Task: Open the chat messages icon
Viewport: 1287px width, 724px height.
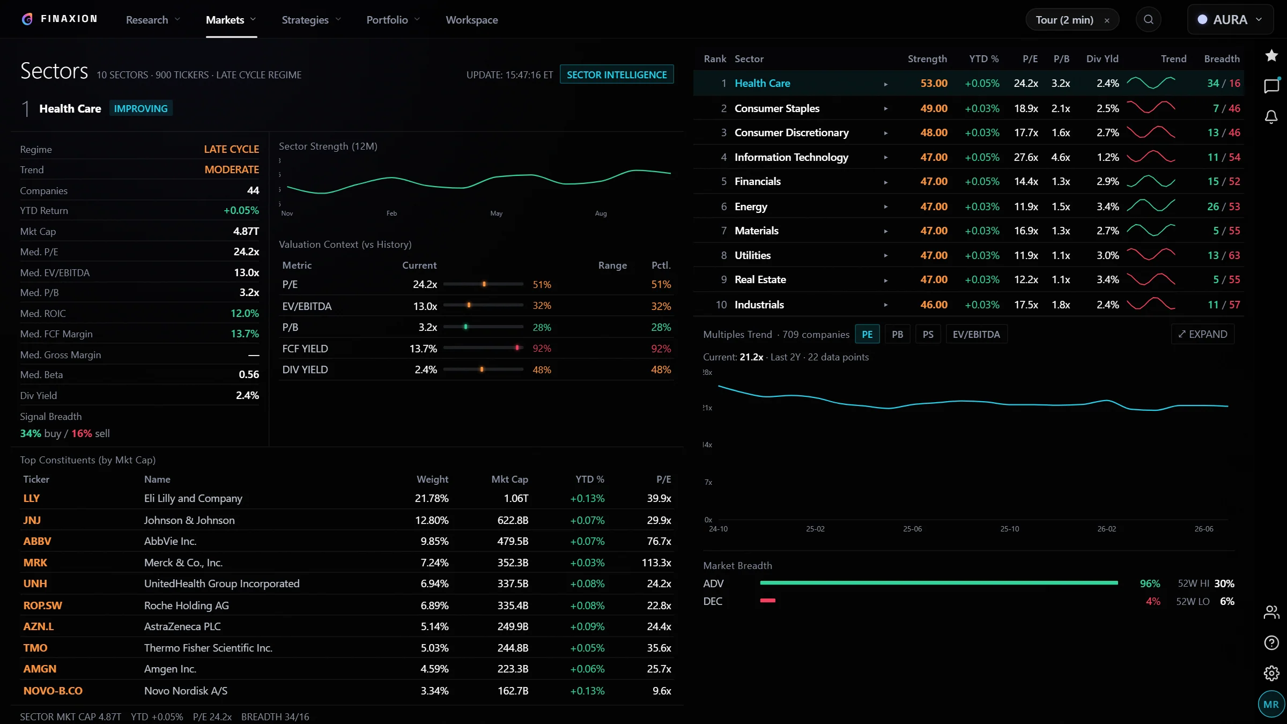Action: click(x=1271, y=86)
